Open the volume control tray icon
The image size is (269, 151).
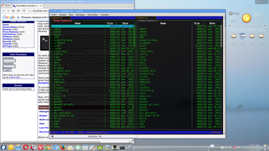tap(238, 147)
